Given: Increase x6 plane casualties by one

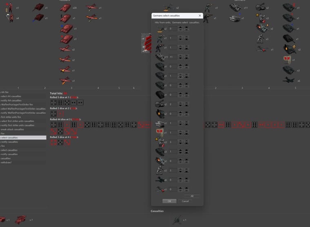Looking at the screenshot, I should 180,179.
